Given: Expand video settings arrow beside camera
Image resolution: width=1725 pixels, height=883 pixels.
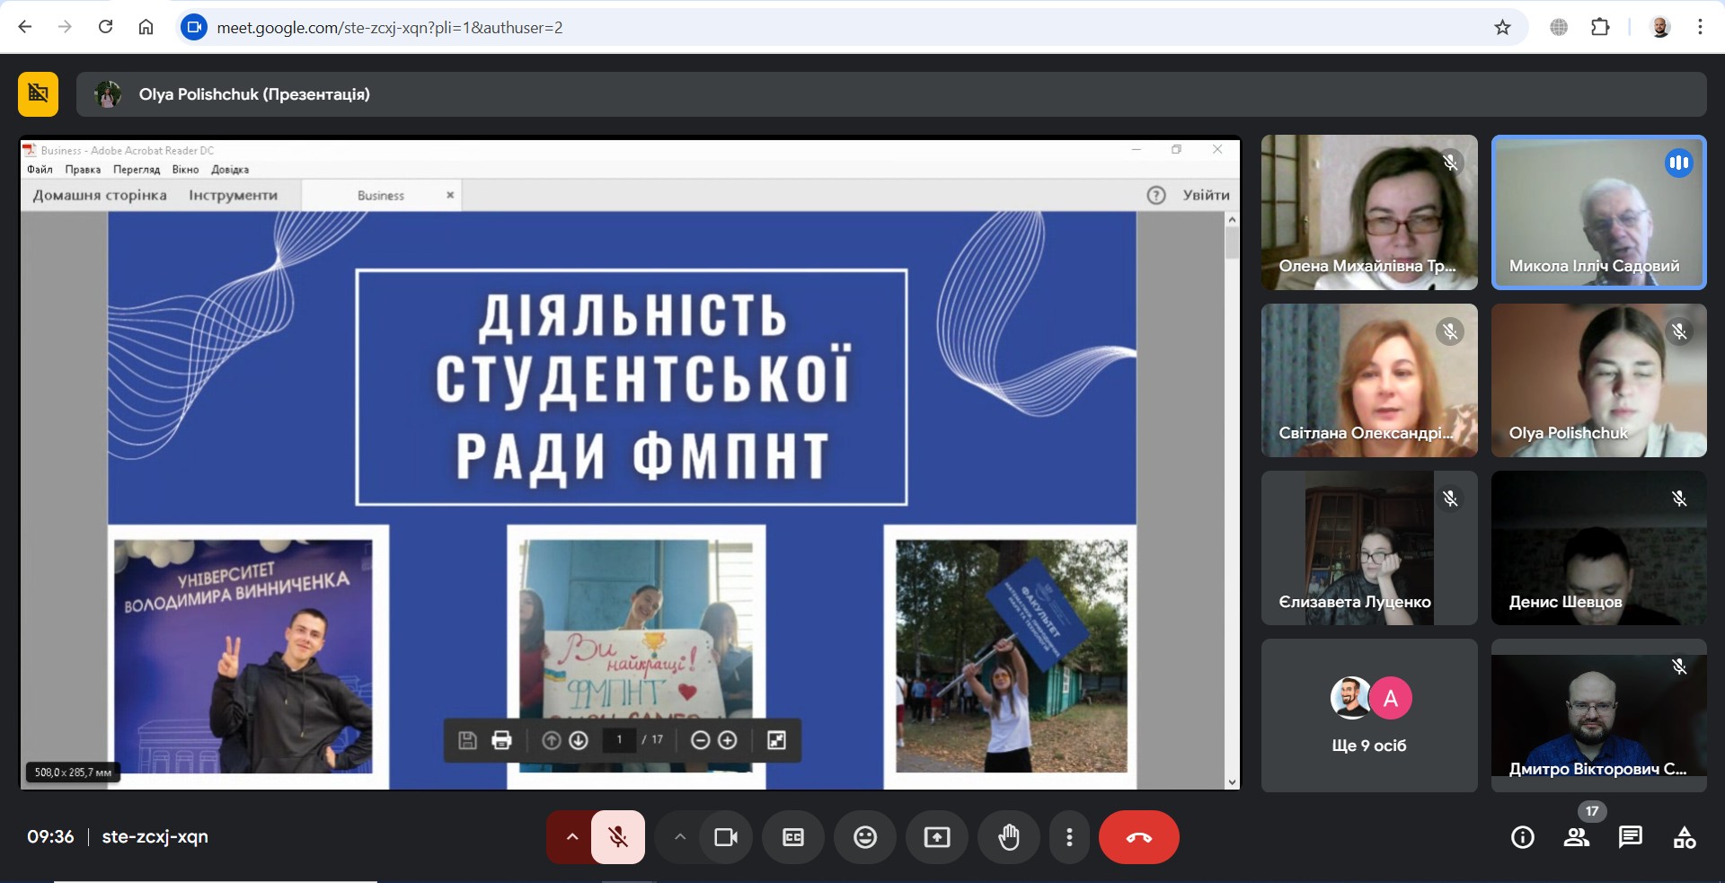Looking at the screenshot, I should click(680, 837).
